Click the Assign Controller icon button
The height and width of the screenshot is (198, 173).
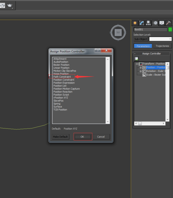(x=136, y=59)
